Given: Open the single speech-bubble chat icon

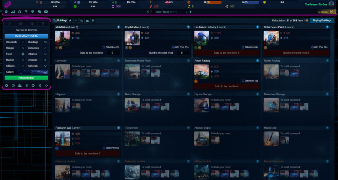Looking at the screenshot, I should (33, 12).
